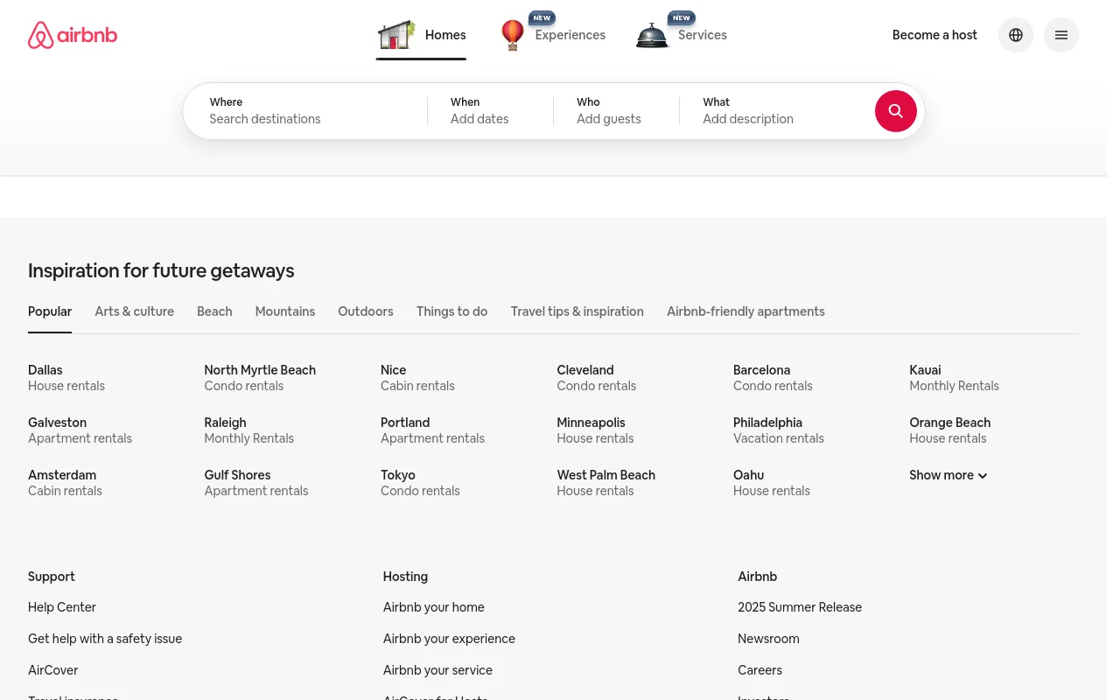The height and width of the screenshot is (700, 1120).
Task: Open Services via the bell icon
Action: 652,35
